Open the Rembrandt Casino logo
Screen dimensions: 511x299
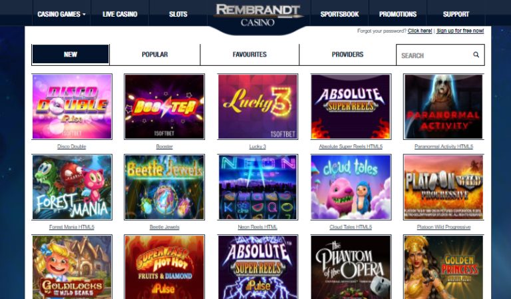coord(257,15)
